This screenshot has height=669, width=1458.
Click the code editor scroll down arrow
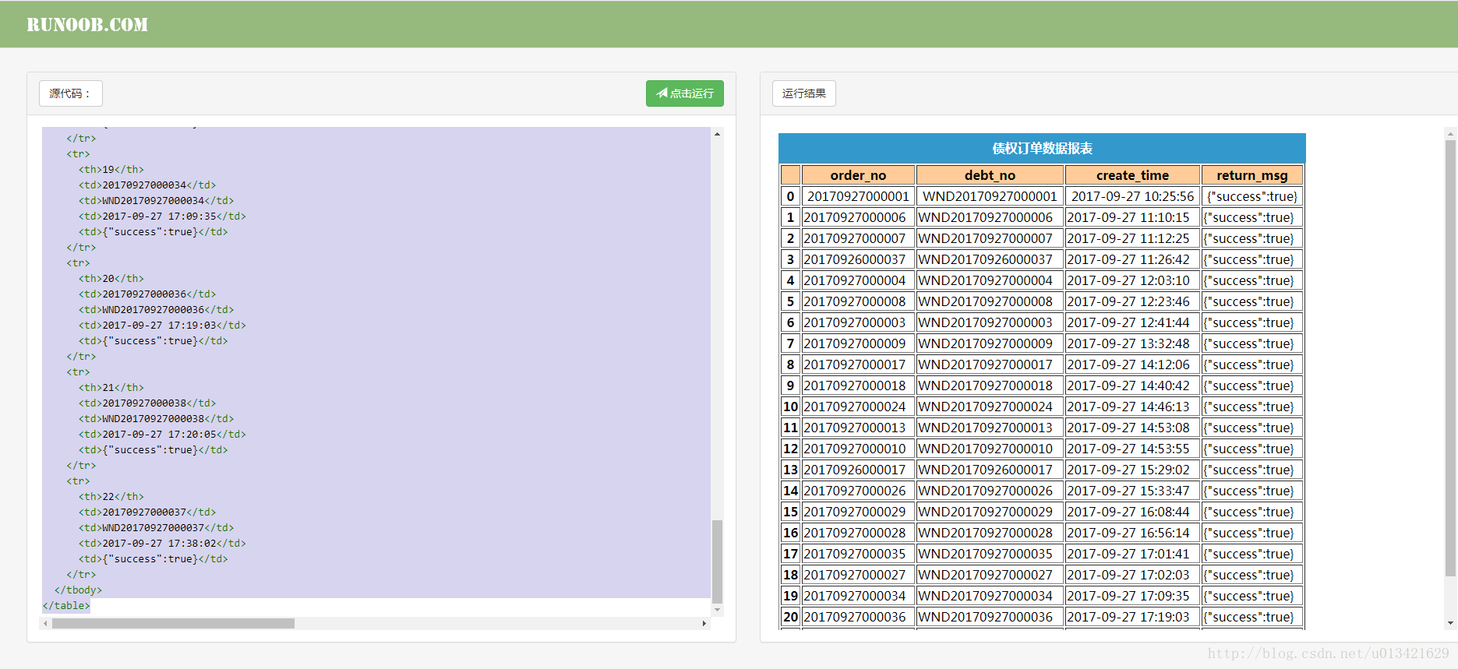pos(717,610)
